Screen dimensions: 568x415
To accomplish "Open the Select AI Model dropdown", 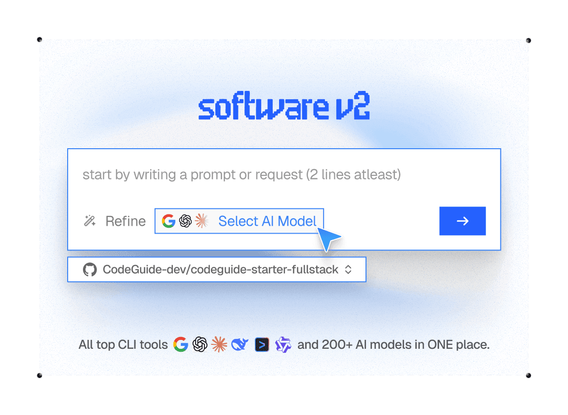I will click(239, 221).
